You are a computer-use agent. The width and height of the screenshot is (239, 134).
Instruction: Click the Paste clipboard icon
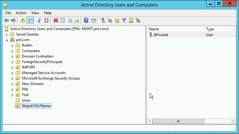click(46, 20)
